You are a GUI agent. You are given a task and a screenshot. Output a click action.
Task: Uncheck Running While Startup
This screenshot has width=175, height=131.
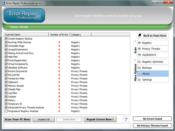click(x=6, y=42)
